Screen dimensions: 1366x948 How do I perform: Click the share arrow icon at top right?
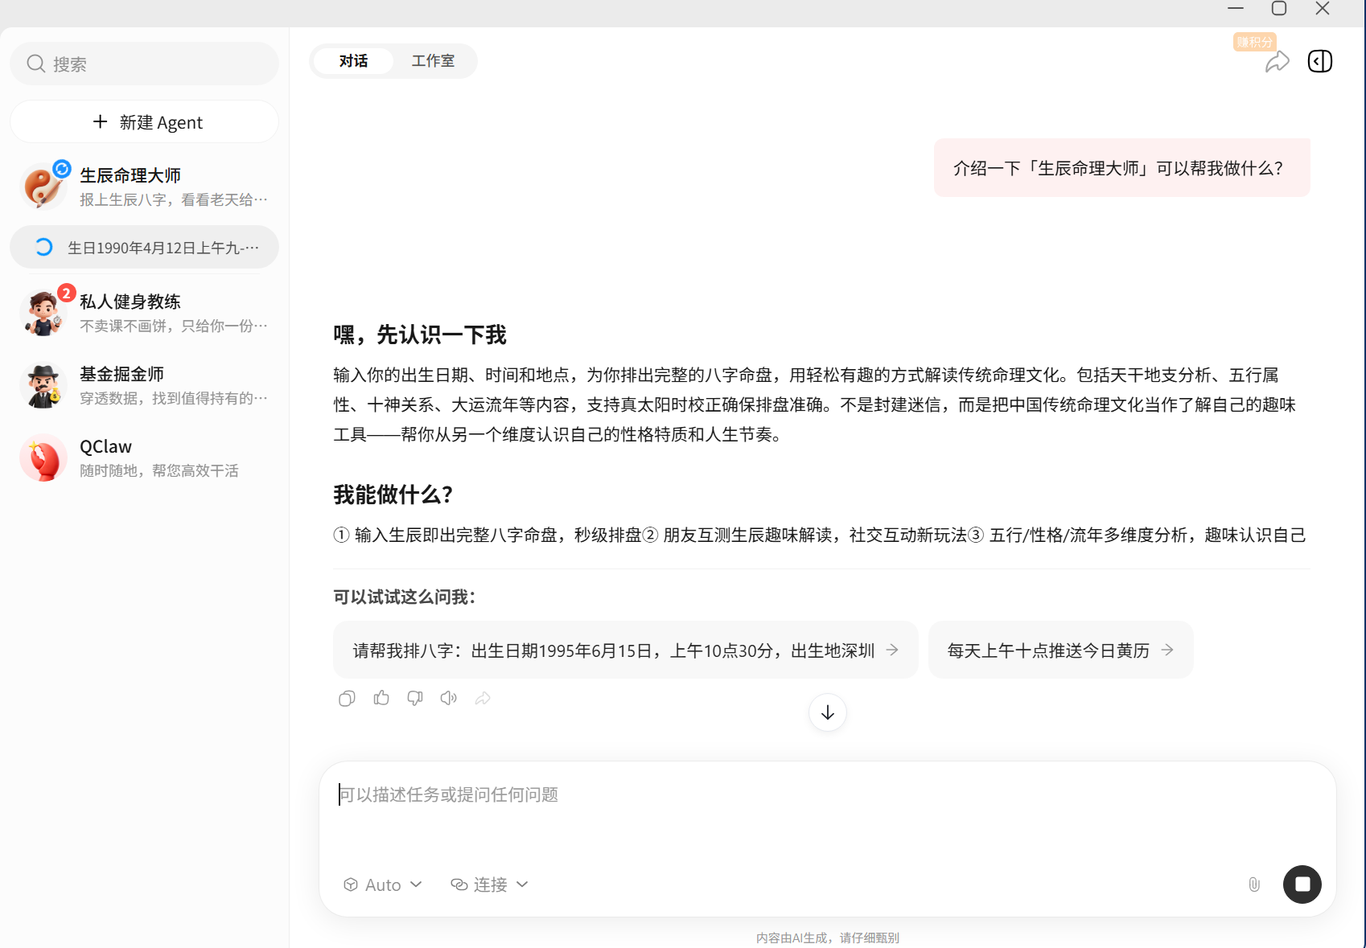(1277, 62)
